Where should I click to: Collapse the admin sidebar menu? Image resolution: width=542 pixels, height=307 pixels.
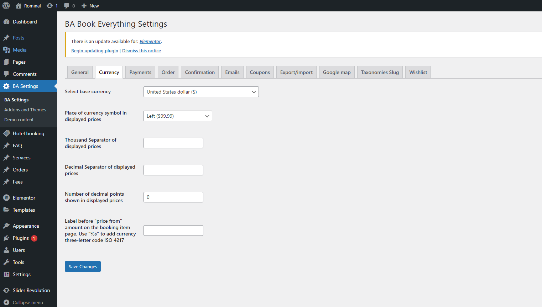(x=28, y=302)
